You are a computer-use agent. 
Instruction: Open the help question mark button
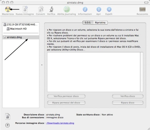(8, 125)
